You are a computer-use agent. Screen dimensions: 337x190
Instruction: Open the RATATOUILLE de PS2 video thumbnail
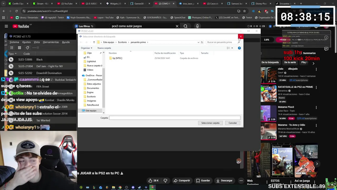point(269,94)
